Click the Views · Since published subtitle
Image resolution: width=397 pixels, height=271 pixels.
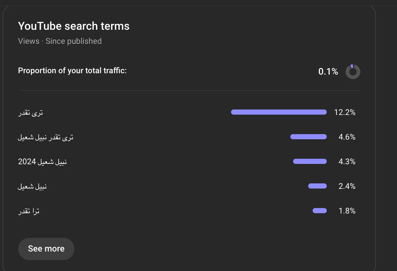tap(60, 41)
